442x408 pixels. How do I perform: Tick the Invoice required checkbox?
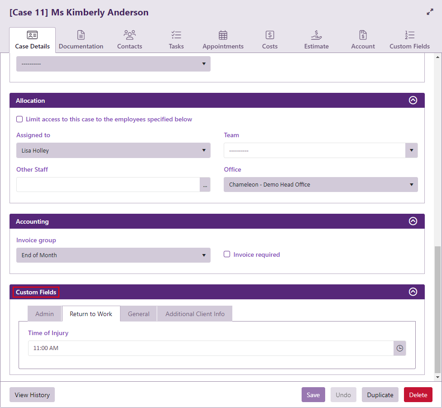[x=227, y=254]
